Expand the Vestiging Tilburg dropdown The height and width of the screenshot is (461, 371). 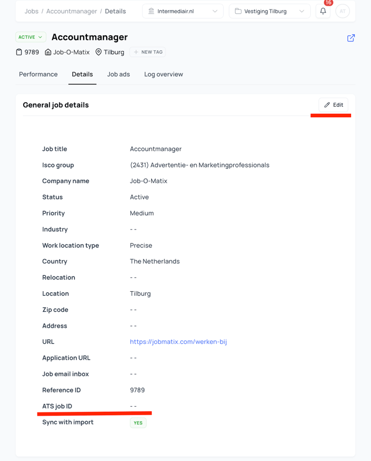(x=301, y=11)
